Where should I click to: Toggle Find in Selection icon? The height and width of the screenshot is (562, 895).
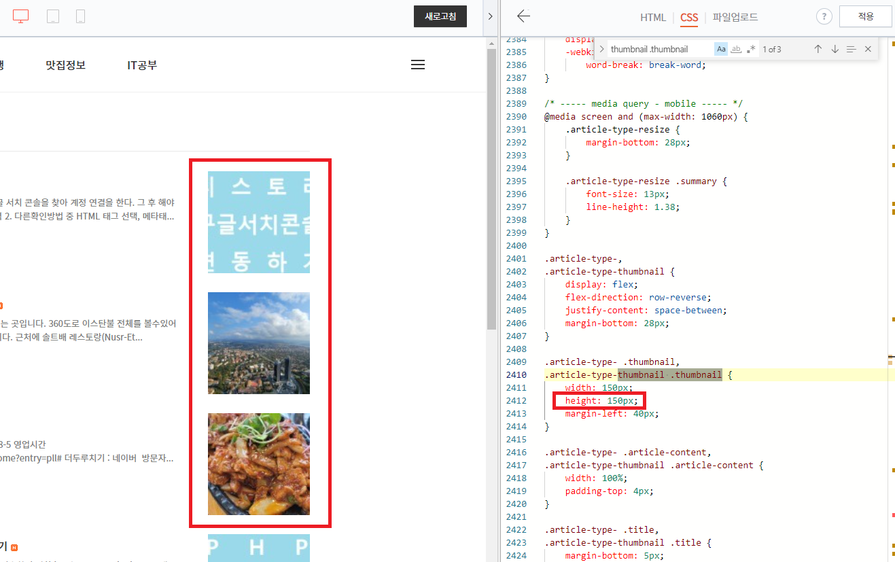pos(852,49)
